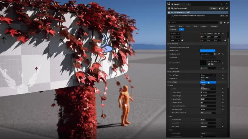Collapse the Ivy Properties section
The height and width of the screenshot is (139, 248).
click(x=168, y=44)
